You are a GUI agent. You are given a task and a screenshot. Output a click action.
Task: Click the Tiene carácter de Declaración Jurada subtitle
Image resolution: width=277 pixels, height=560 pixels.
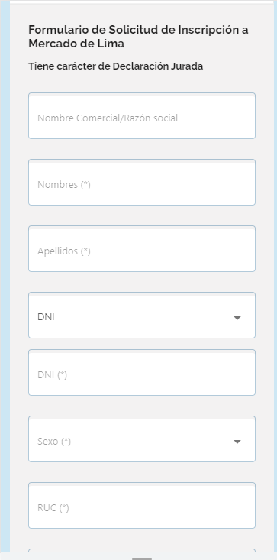[116, 66]
